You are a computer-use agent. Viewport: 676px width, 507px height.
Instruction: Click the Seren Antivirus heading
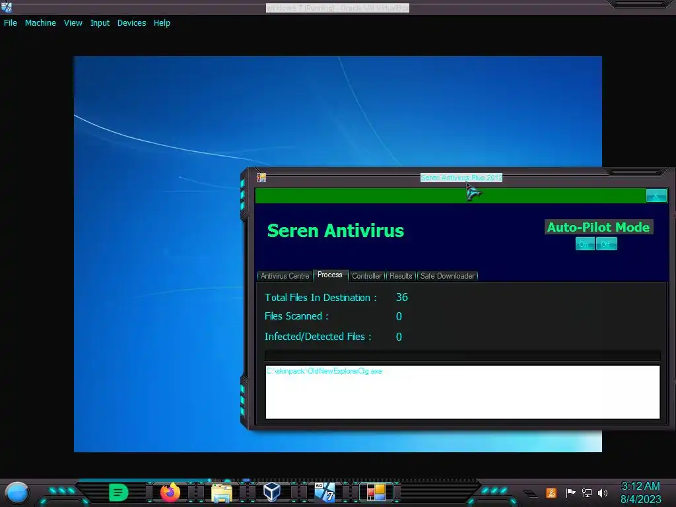coord(335,230)
